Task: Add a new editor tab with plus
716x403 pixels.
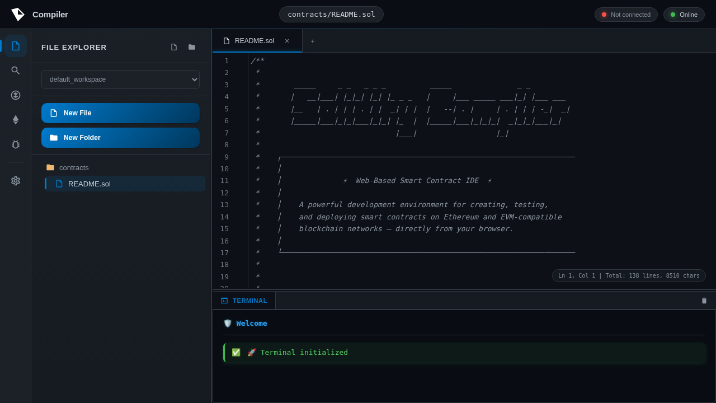Action: pos(313,41)
